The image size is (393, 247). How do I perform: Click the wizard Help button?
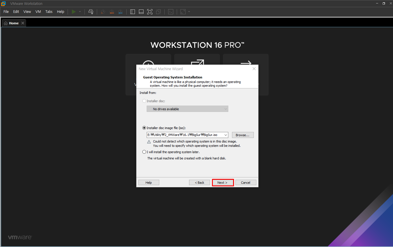click(x=149, y=183)
